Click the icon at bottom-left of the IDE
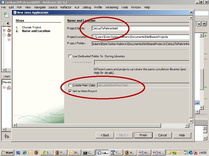This screenshot has height=156, width=209. pos(6,136)
